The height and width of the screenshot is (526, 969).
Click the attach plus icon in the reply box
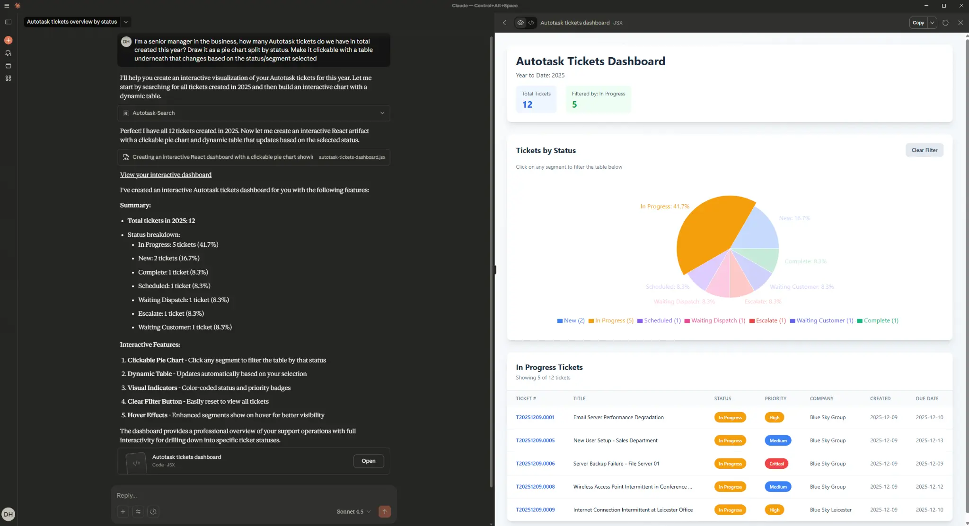pyautogui.click(x=123, y=511)
